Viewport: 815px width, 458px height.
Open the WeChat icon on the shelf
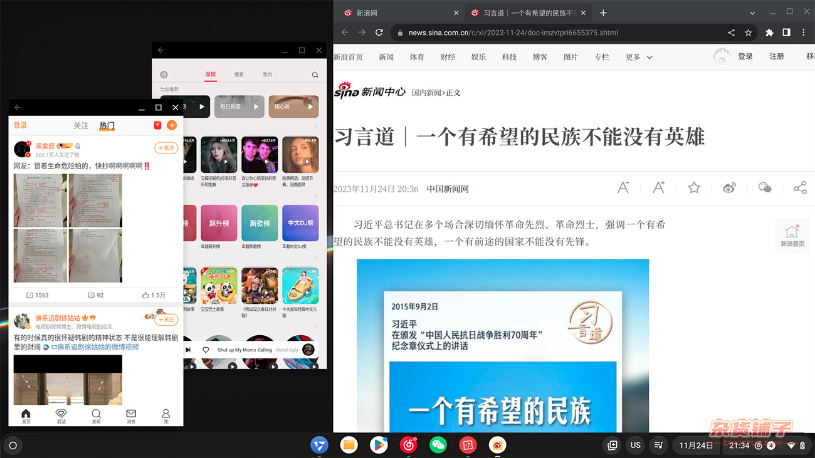click(438, 445)
